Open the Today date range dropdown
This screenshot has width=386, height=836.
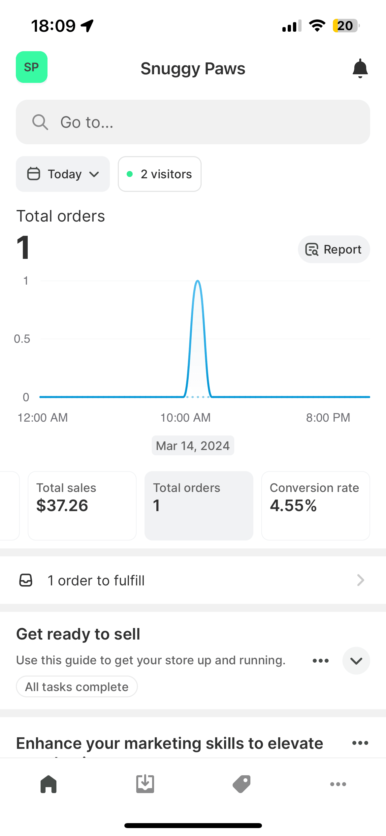pyautogui.click(x=63, y=174)
